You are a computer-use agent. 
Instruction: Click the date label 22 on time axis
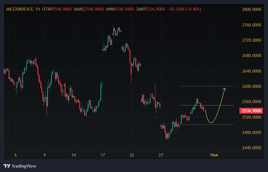click(132, 155)
